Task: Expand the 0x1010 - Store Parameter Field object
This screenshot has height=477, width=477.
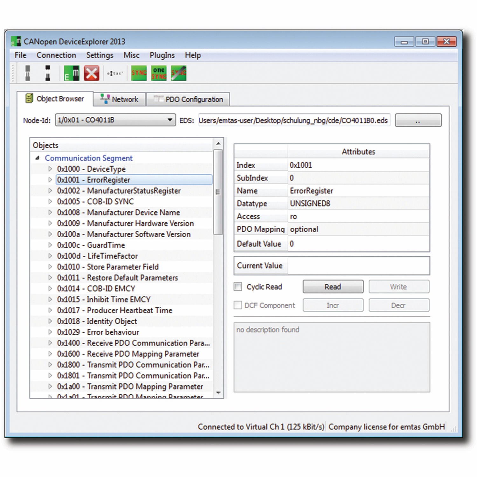Action: point(50,267)
